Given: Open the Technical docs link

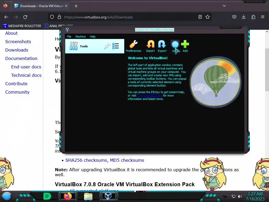Looking at the screenshot, I should 26,75.
